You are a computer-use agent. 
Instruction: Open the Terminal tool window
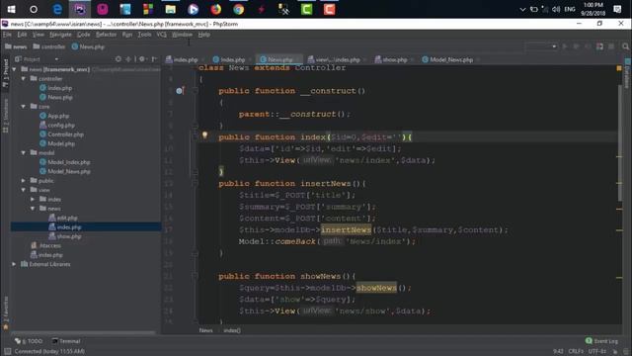[x=66, y=341]
